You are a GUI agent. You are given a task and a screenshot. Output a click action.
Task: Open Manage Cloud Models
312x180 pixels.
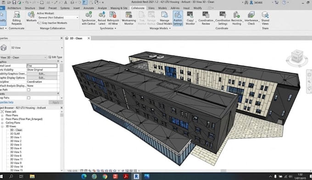164,18
